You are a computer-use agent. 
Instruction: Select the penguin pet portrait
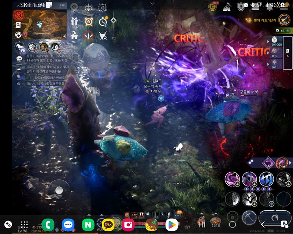click(x=56, y=47)
